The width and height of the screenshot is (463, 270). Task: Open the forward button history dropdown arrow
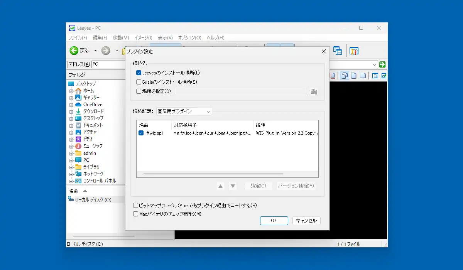point(117,51)
